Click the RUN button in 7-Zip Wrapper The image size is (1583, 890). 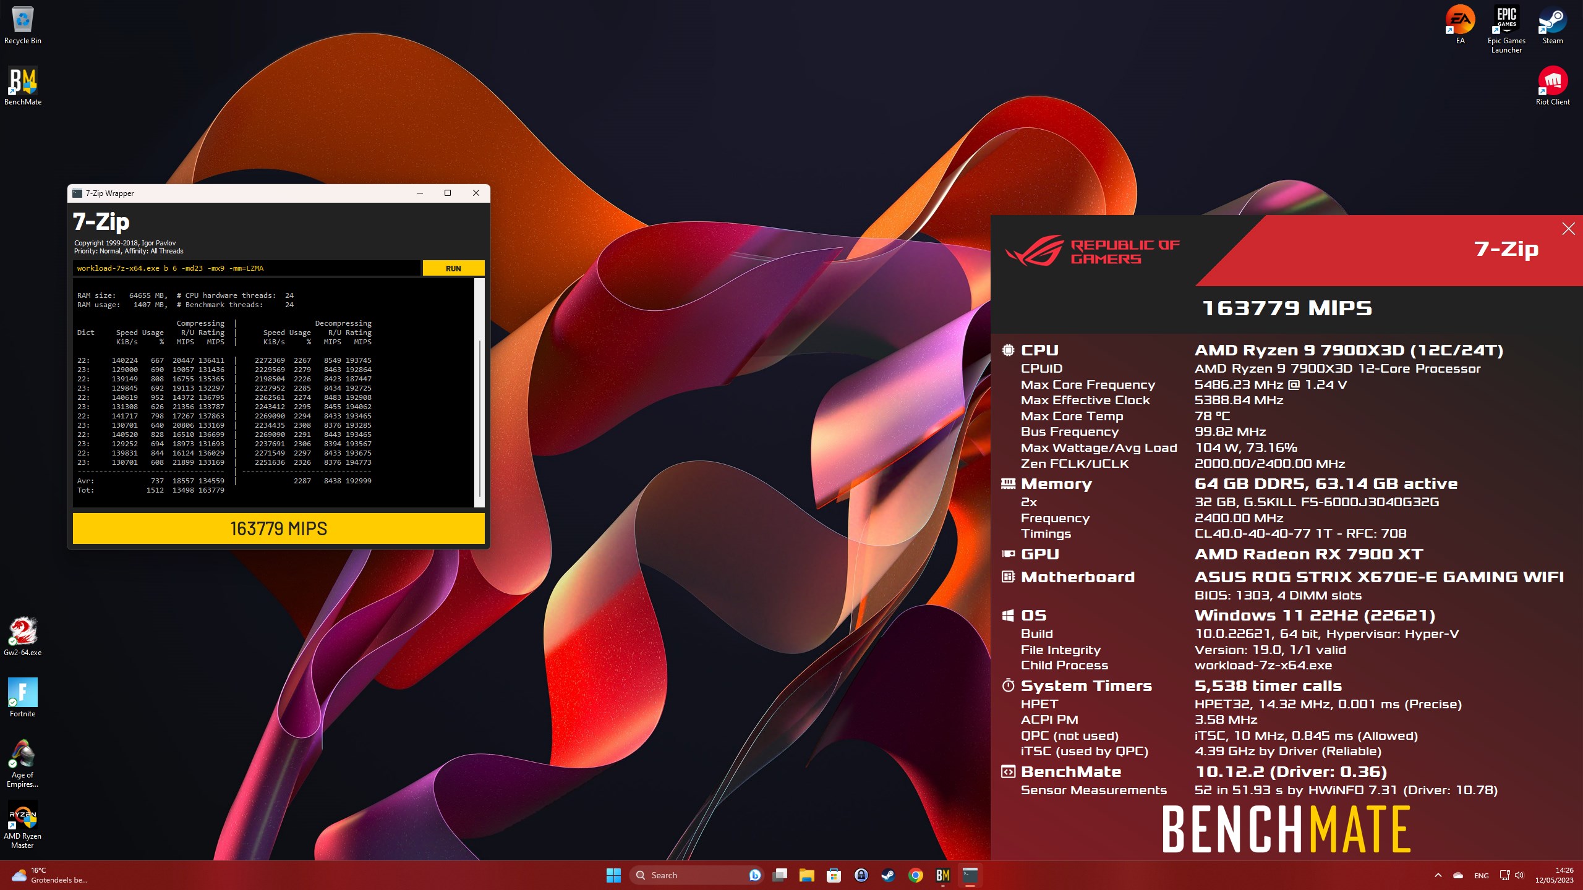tap(453, 268)
